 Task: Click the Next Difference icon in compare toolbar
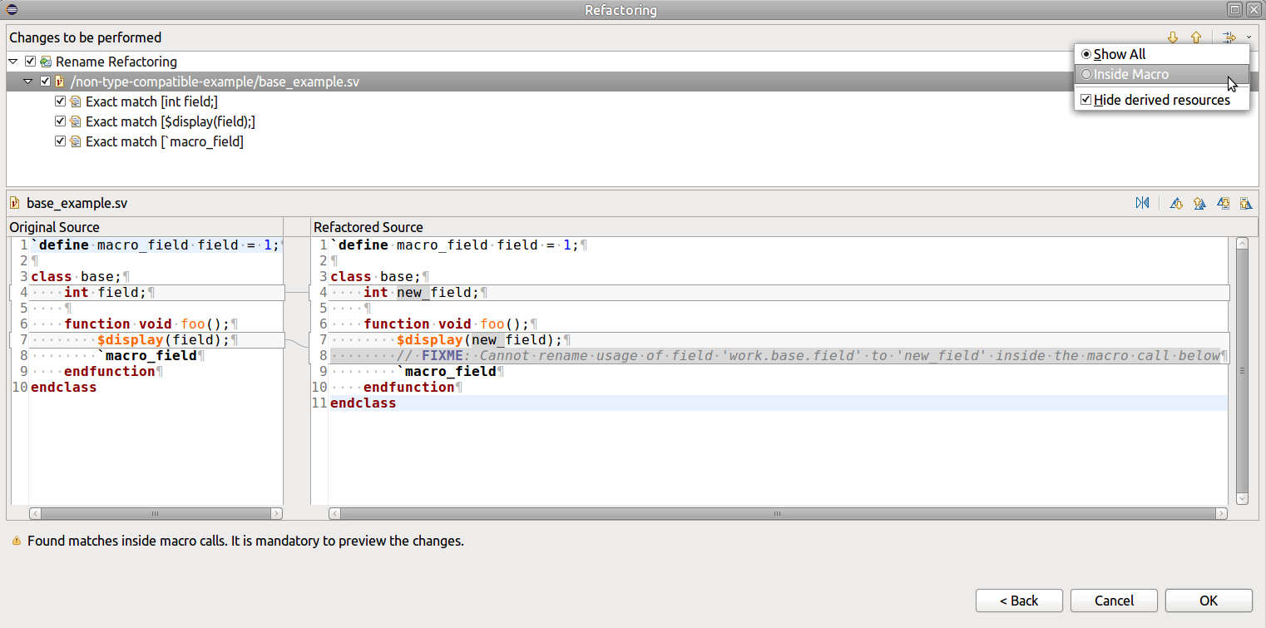click(x=1176, y=202)
